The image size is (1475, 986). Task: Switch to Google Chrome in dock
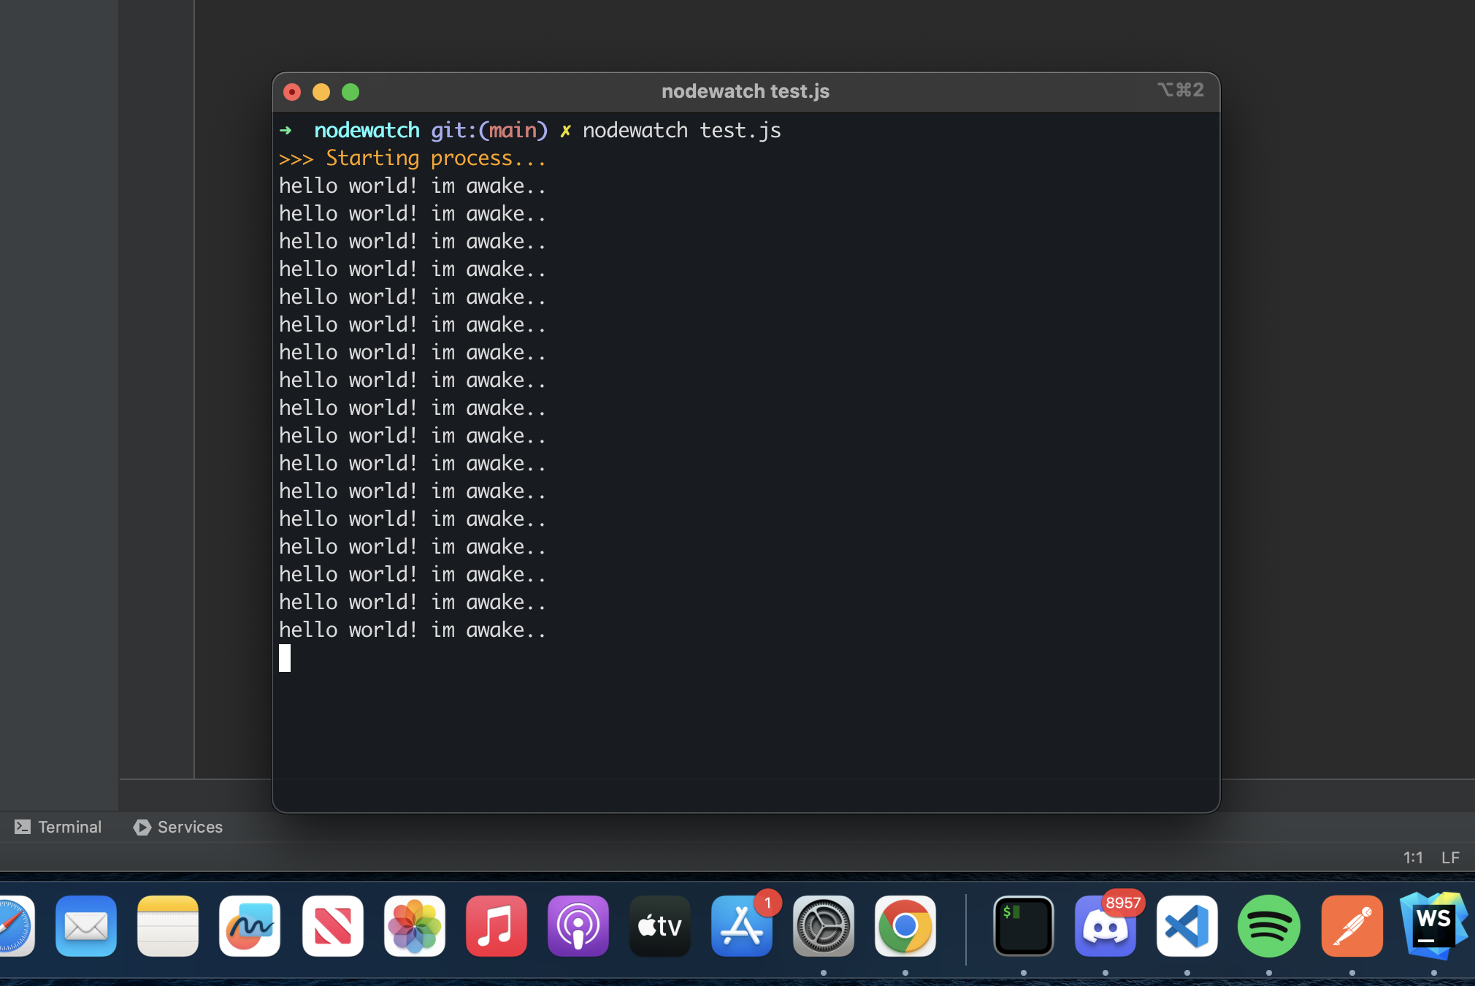point(905,926)
